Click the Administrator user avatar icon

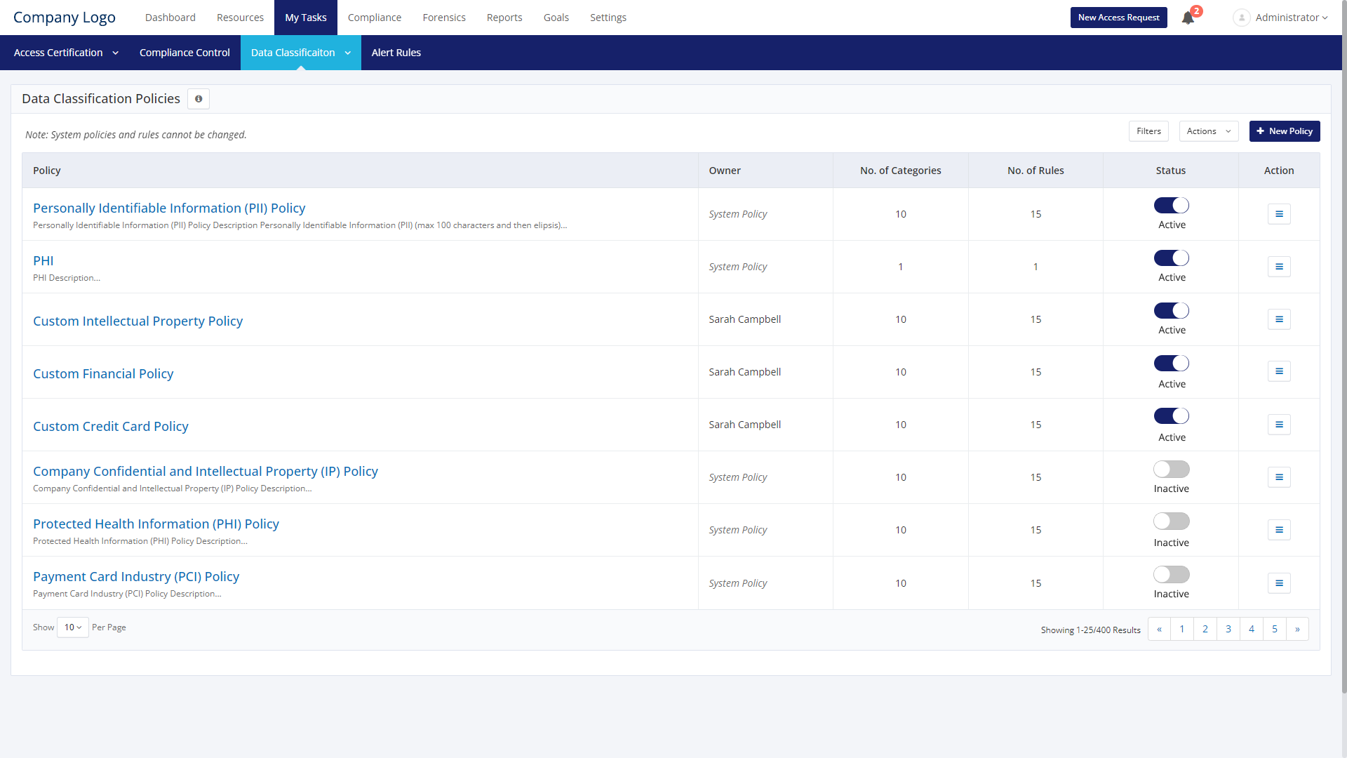[x=1241, y=18]
